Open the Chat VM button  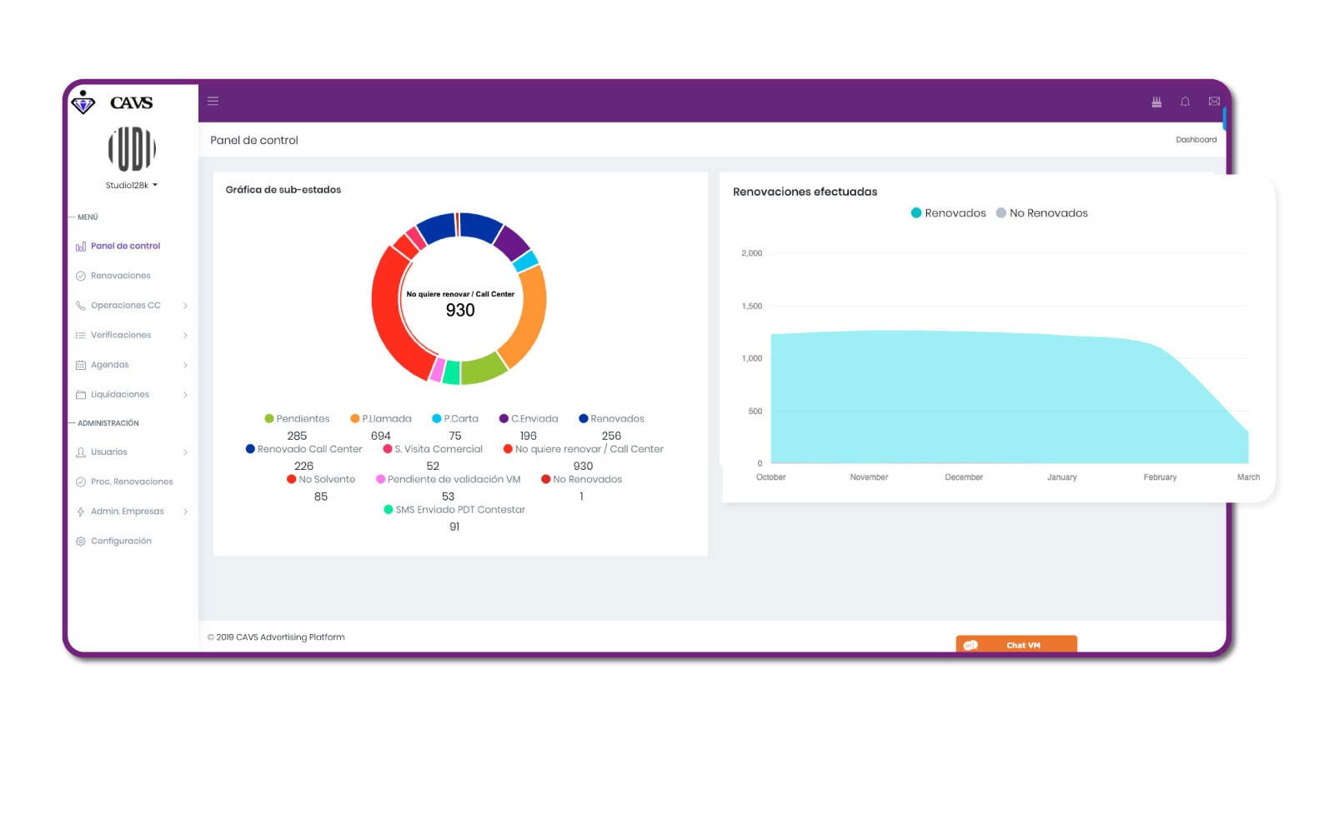click(x=1016, y=645)
